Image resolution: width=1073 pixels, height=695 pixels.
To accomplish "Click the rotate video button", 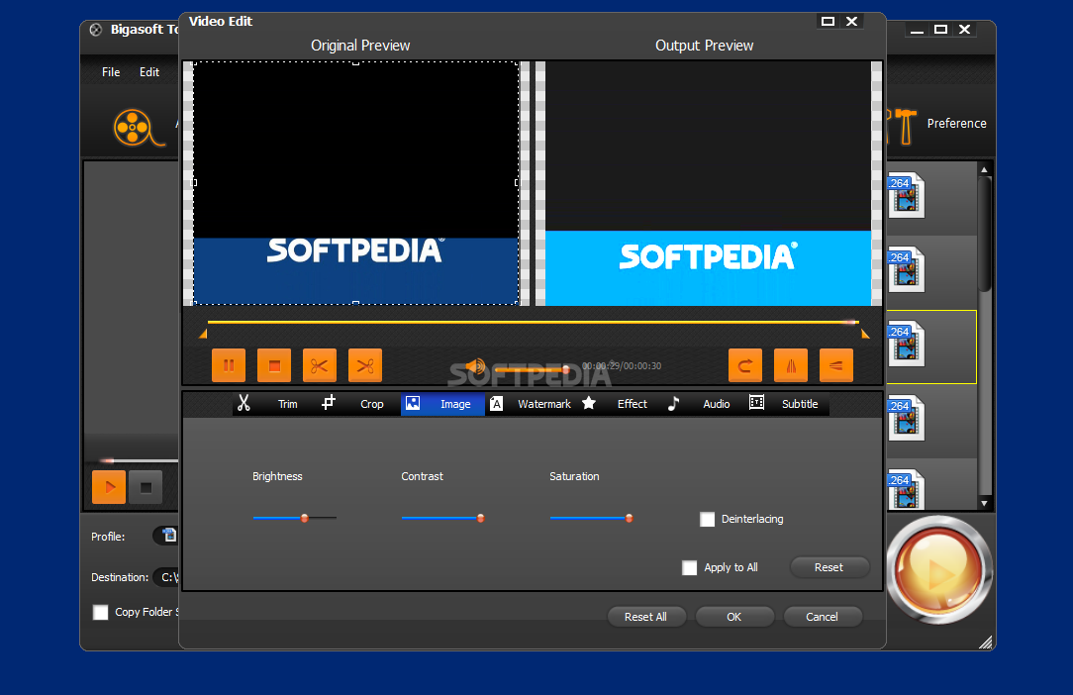I will [745, 365].
